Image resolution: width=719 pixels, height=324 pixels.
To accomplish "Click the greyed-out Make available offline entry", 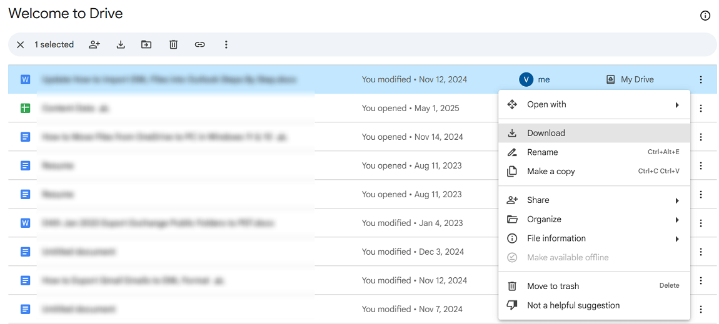I will click(x=595, y=258).
